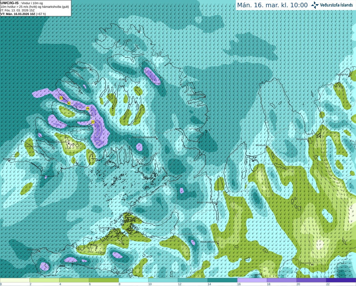Click the Patreksfjörður station label

click(32, 146)
